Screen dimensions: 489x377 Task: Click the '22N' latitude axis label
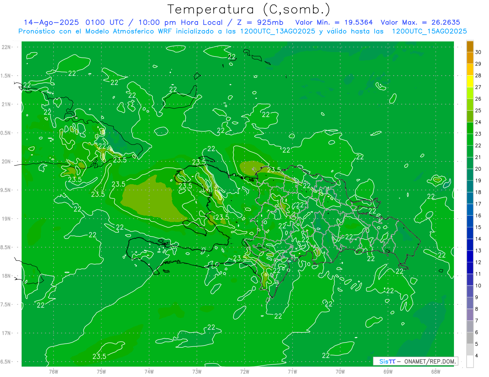click(x=6, y=47)
